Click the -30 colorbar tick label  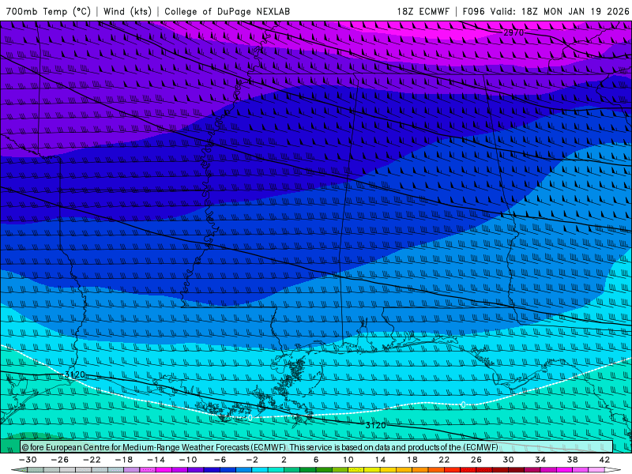(28, 460)
